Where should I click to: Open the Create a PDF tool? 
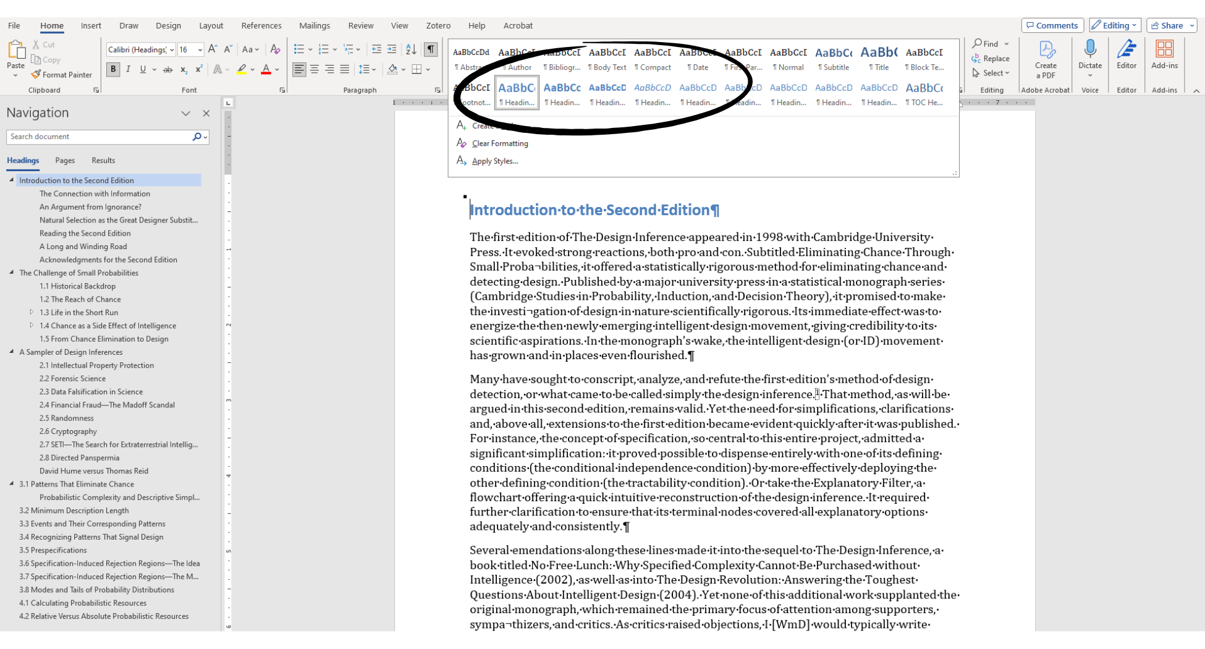pos(1046,59)
